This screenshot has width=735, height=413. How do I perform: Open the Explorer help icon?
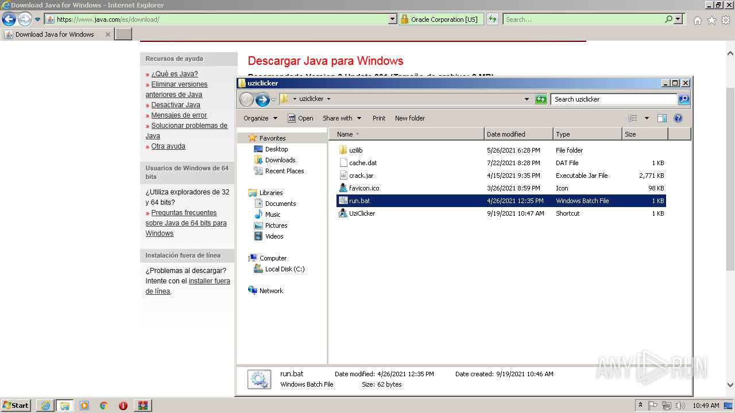pos(678,118)
